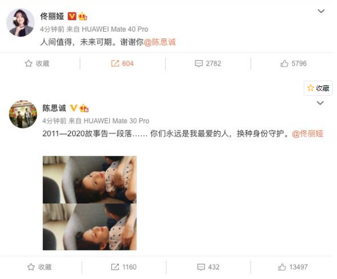The width and height of the screenshot is (337, 279).
Task: Open the top photo in 陈思诚's post
Action: pos(90,180)
